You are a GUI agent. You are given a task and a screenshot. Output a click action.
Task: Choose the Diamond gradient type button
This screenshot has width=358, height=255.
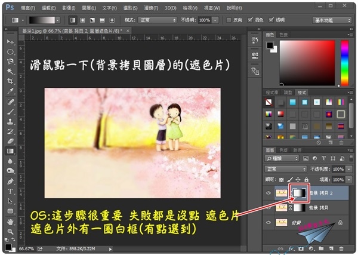[112, 20]
